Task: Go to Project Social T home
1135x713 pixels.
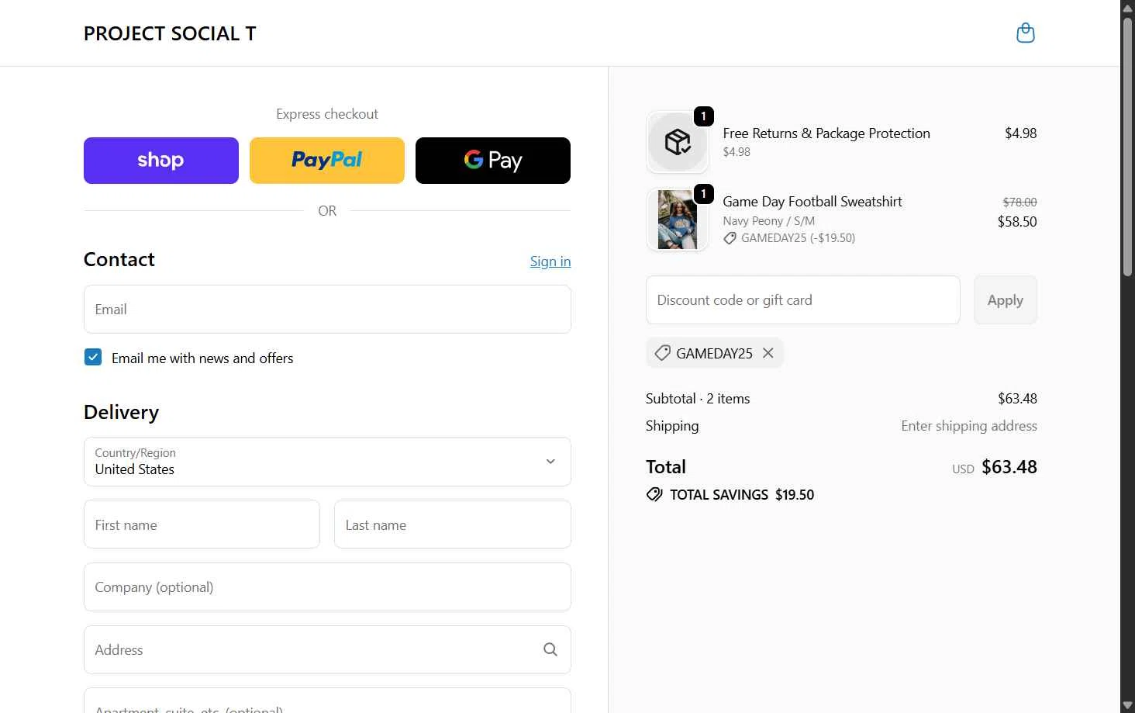Action: pyautogui.click(x=170, y=33)
